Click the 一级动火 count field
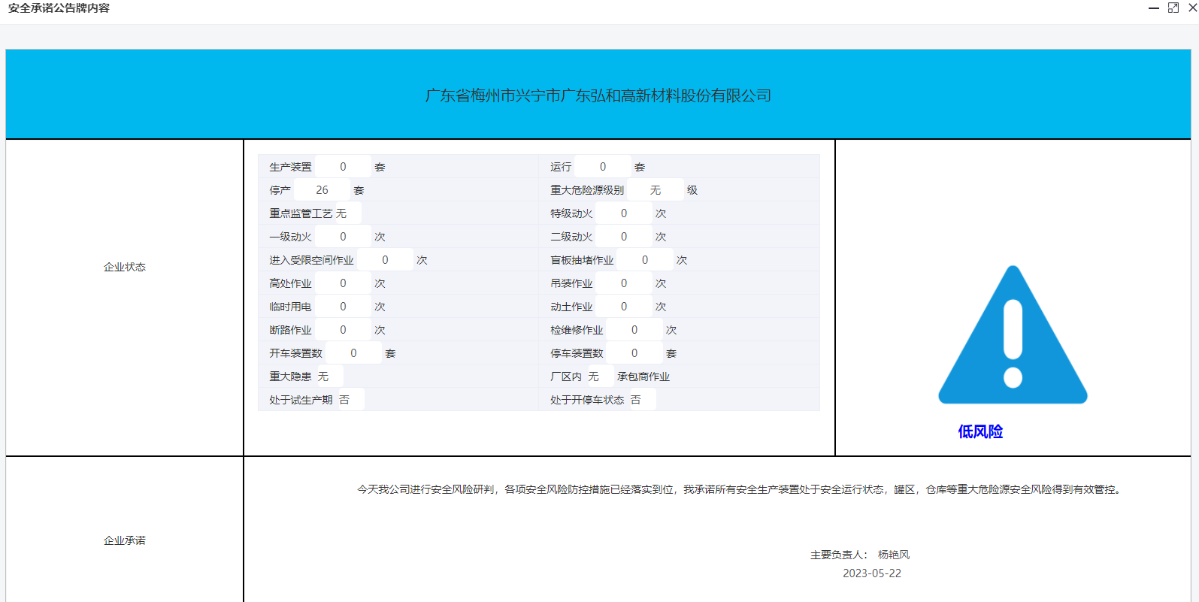Viewport: 1199px width, 602px height. [343, 237]
